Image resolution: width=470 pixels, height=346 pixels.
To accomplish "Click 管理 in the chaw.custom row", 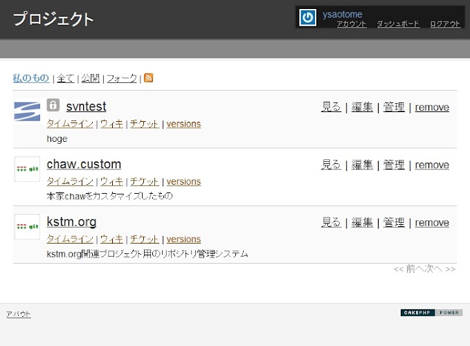I will point(394,165).
